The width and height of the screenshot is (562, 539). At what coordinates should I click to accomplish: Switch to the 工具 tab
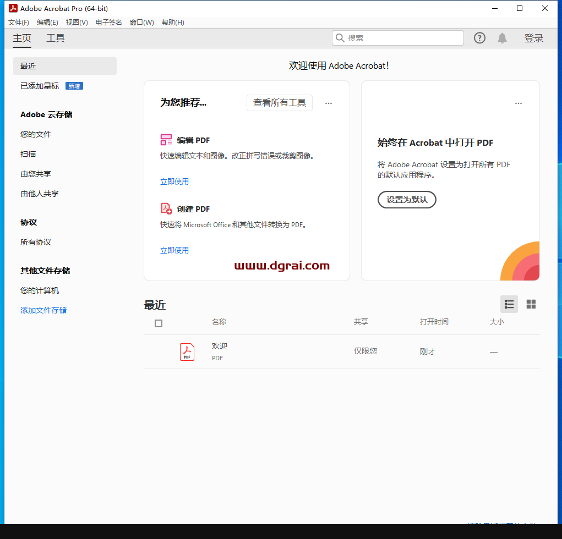pyautogui.click(x=56, y=38)
